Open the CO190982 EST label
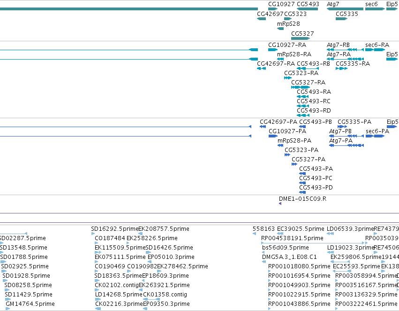Screen dimensions: 399x311 pyautogui.click(x=142, y=266)
